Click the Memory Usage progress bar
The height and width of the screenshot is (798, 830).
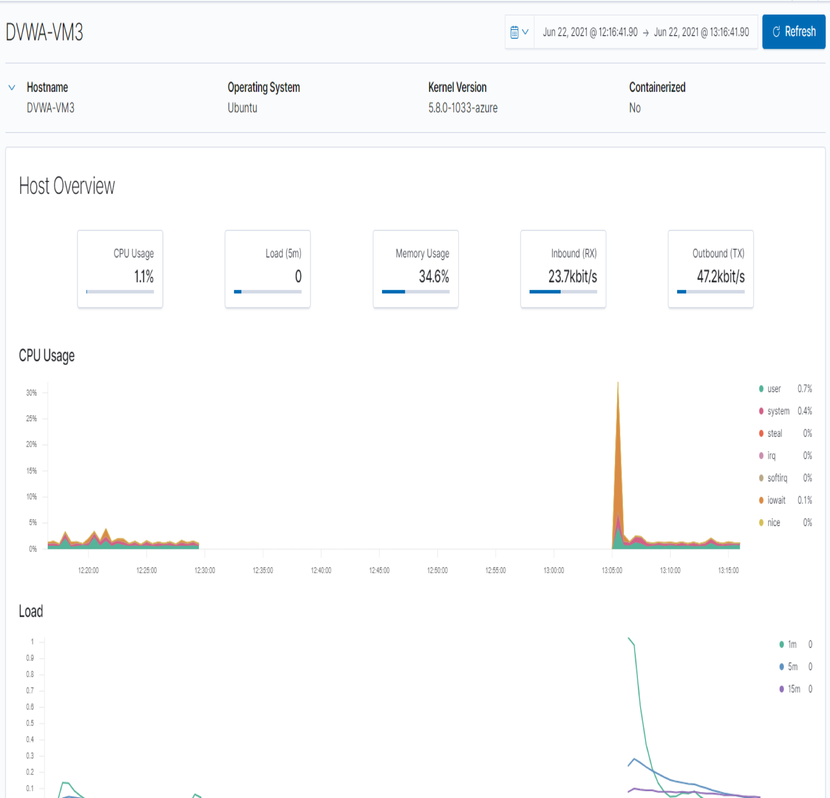coord(415,292)
